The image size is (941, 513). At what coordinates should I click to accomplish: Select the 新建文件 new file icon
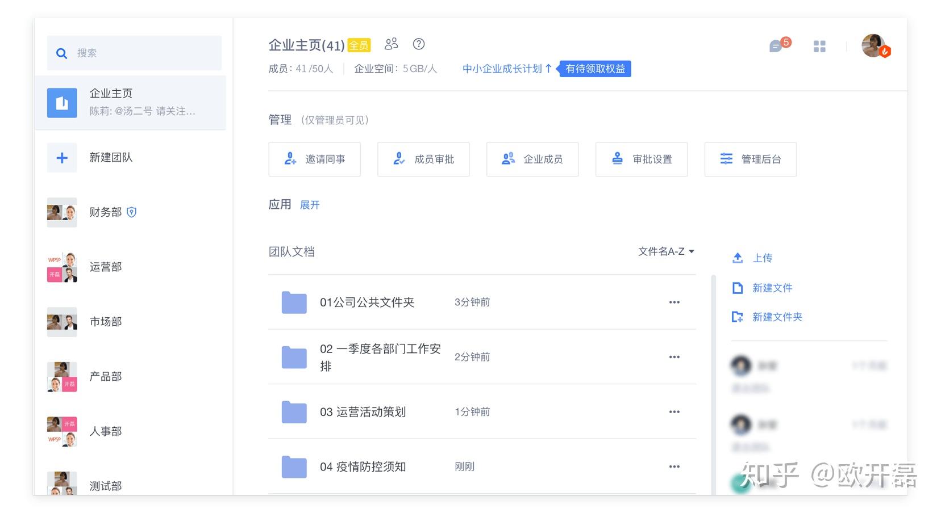pyautogui.click(x=737, y=288)
